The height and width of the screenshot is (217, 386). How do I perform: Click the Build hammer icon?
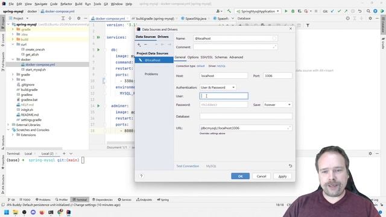coord(229,11)
